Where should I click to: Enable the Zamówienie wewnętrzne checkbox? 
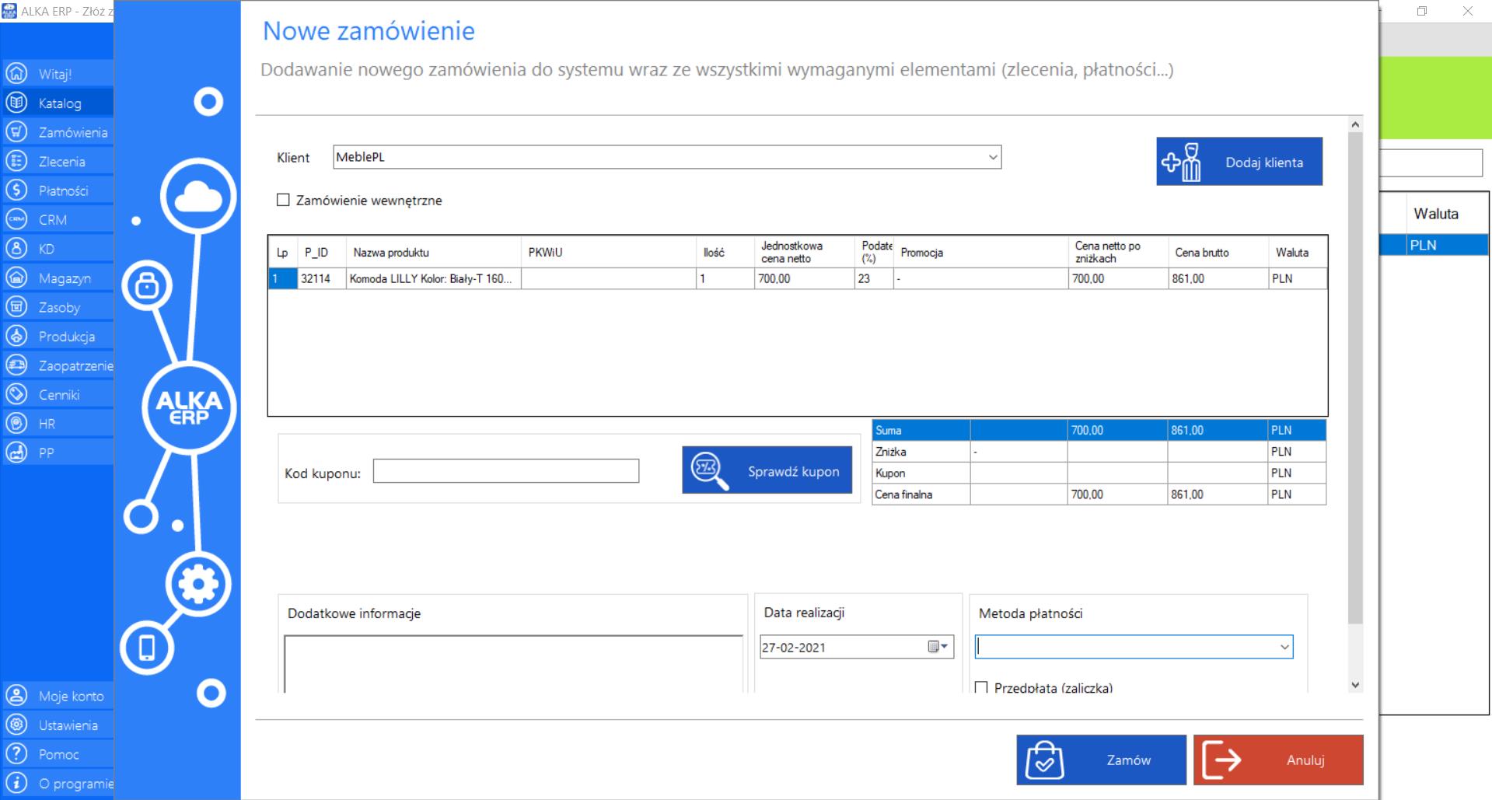(x=283, y=200)
